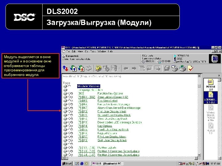Screen dimensions: 222x166
Task: Select the PC5010 2.0 module icon
Action: pyautogui.click(x=211, y=85)
